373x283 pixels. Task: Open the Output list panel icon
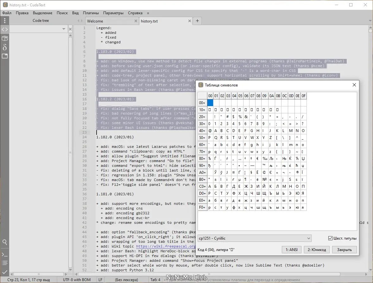coord(4,263)
